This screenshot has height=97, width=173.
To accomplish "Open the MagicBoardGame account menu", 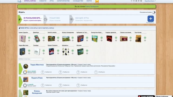I will pos(150,1).
